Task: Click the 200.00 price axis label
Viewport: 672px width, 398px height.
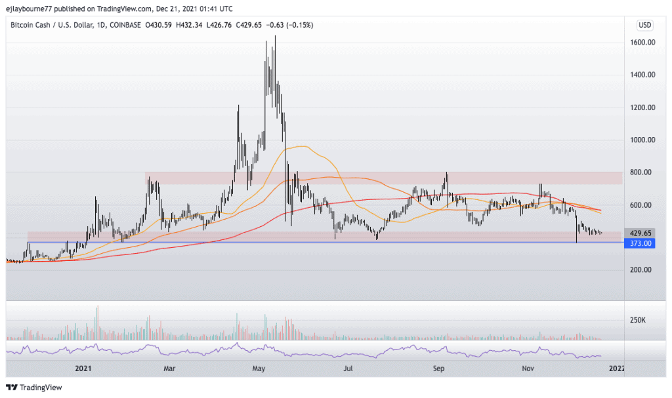Action: click(640, 269)
